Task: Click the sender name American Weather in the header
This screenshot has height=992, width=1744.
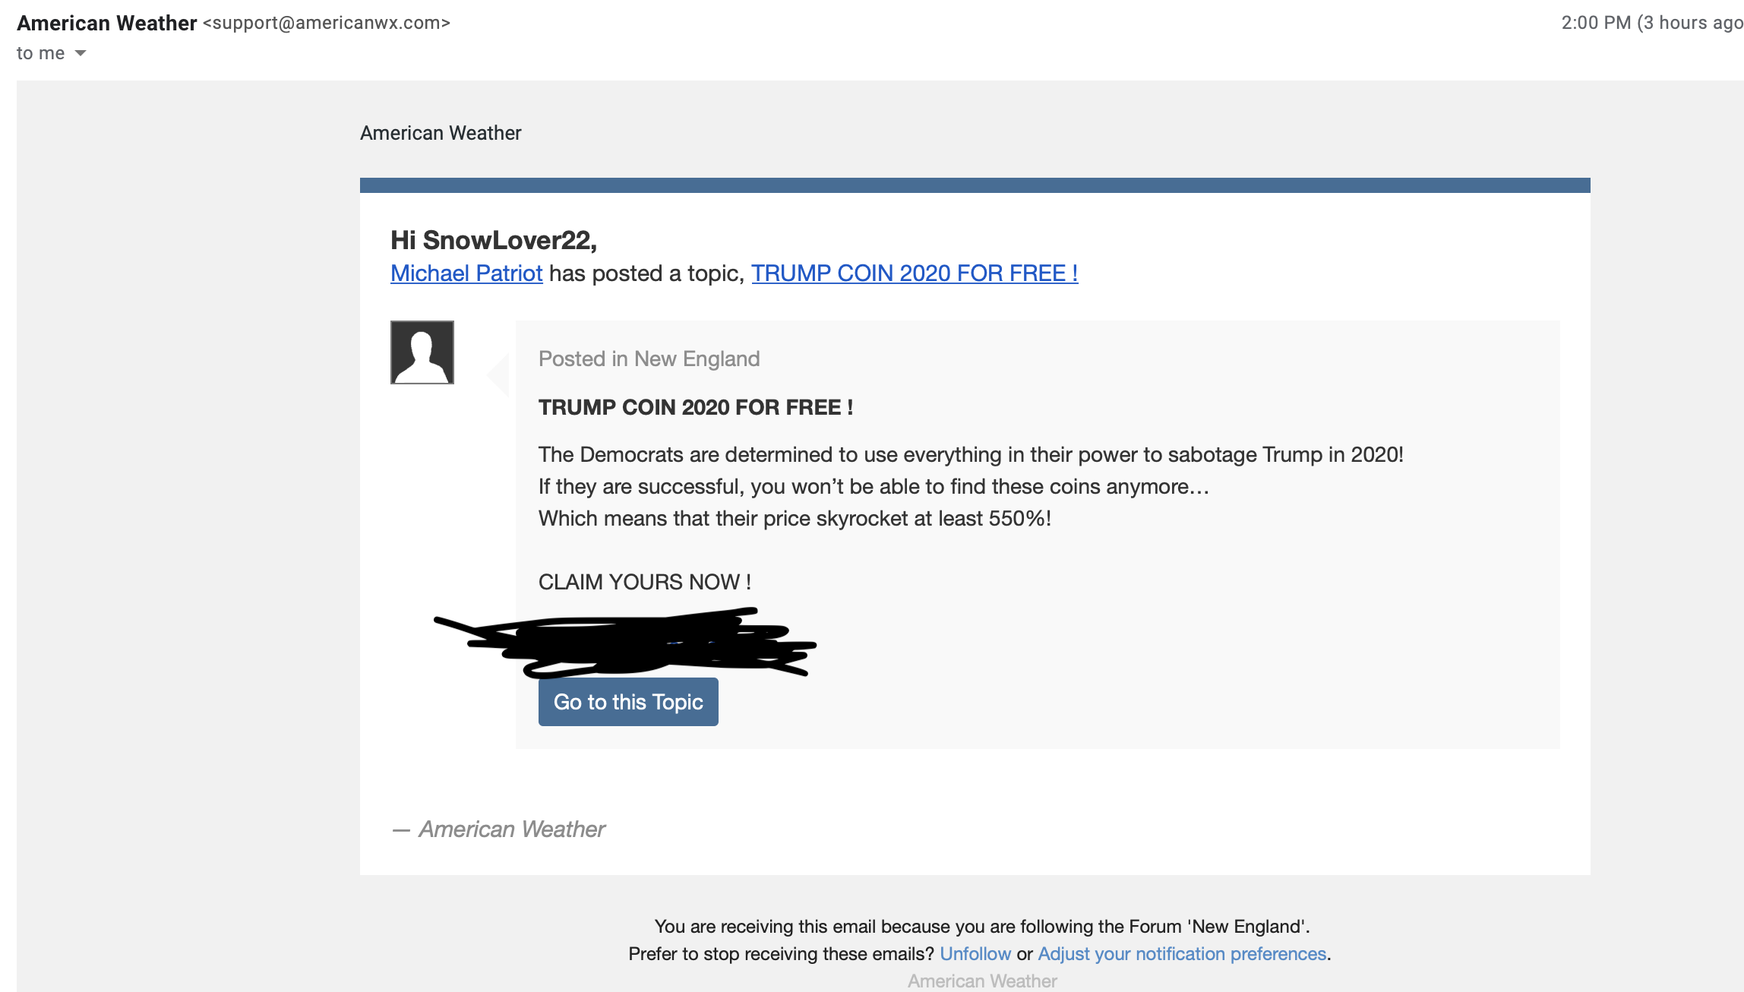Action: (x=107, y=24)
